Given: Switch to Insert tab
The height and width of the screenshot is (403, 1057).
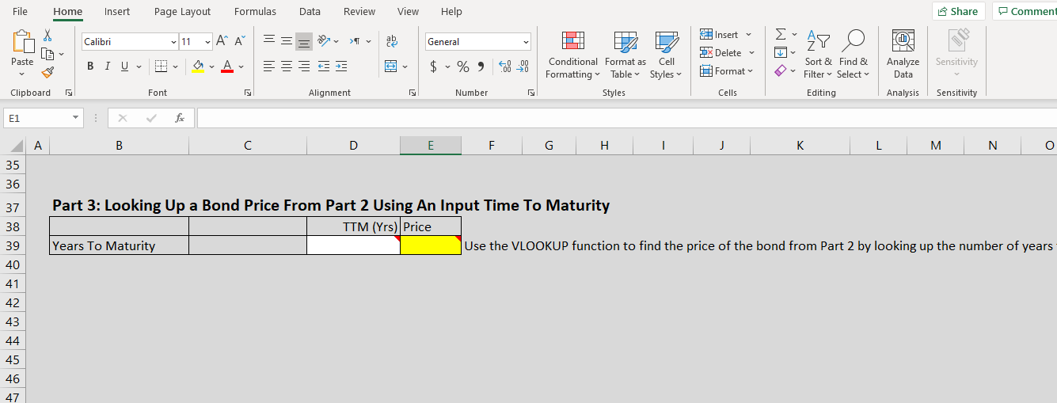Looking at the screenshot, I should tap(117, 11).
